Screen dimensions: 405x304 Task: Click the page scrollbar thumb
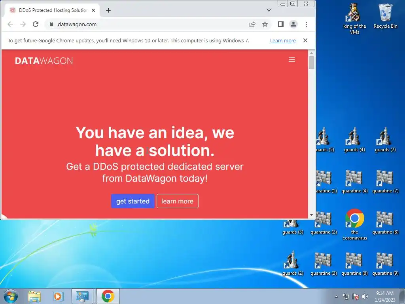311,62
